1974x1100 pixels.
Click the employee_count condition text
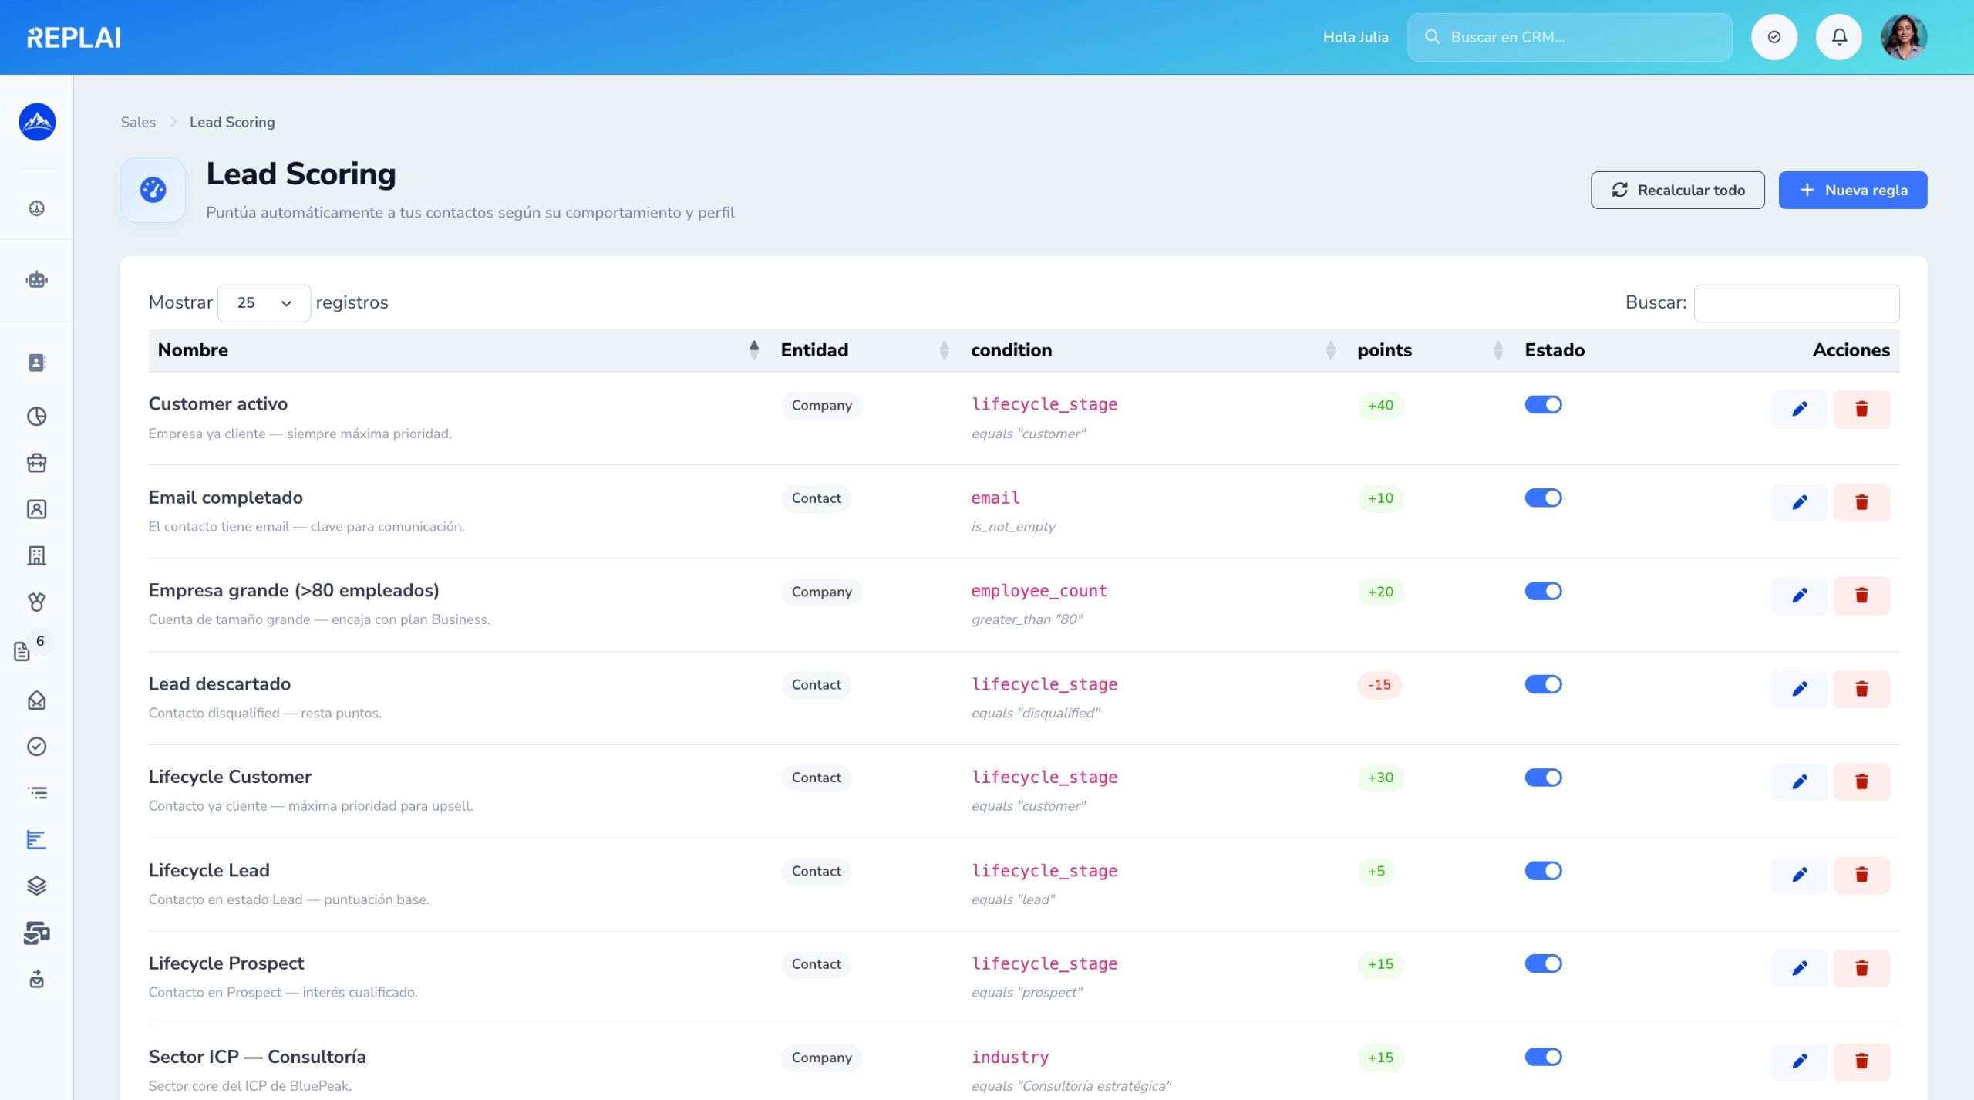click(1039, 591)
